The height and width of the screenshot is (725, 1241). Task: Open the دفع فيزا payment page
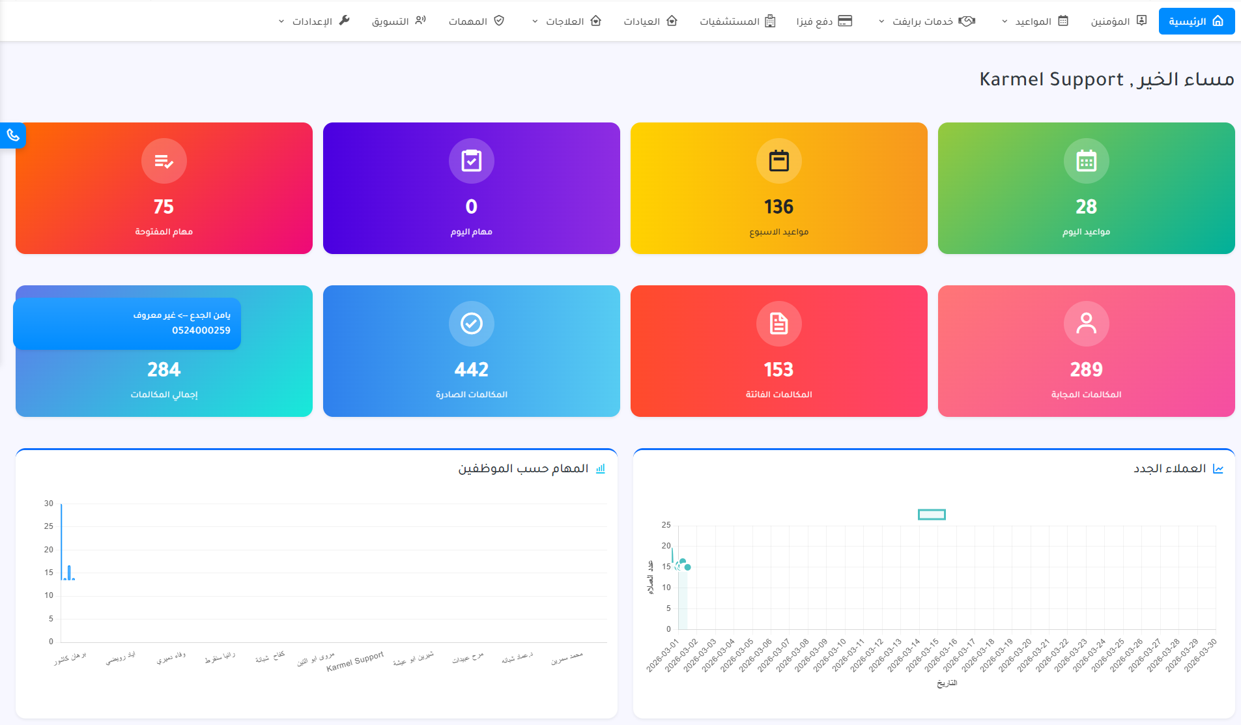tap(824, 21)
